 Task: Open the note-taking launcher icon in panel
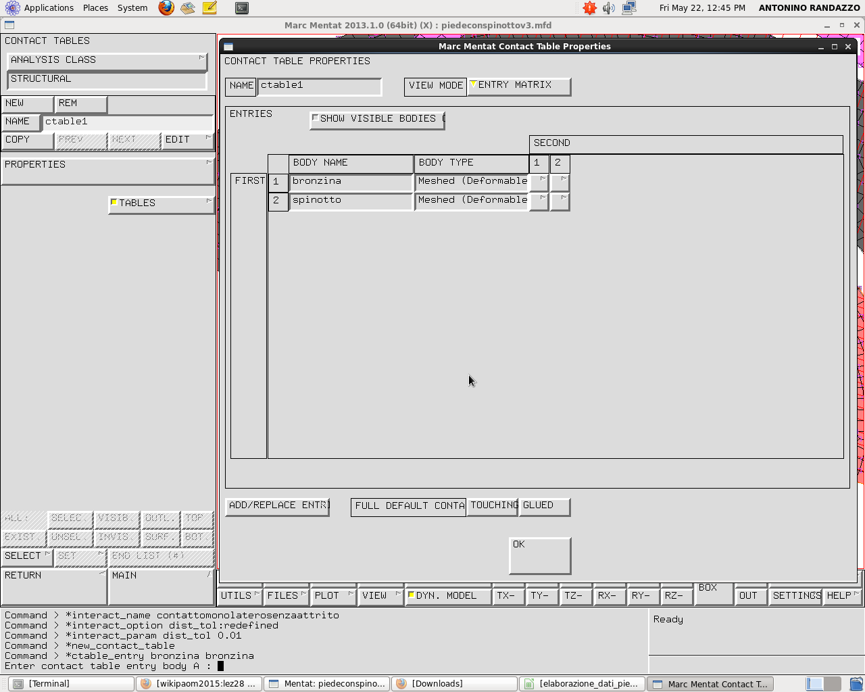(x=209, y=8)
